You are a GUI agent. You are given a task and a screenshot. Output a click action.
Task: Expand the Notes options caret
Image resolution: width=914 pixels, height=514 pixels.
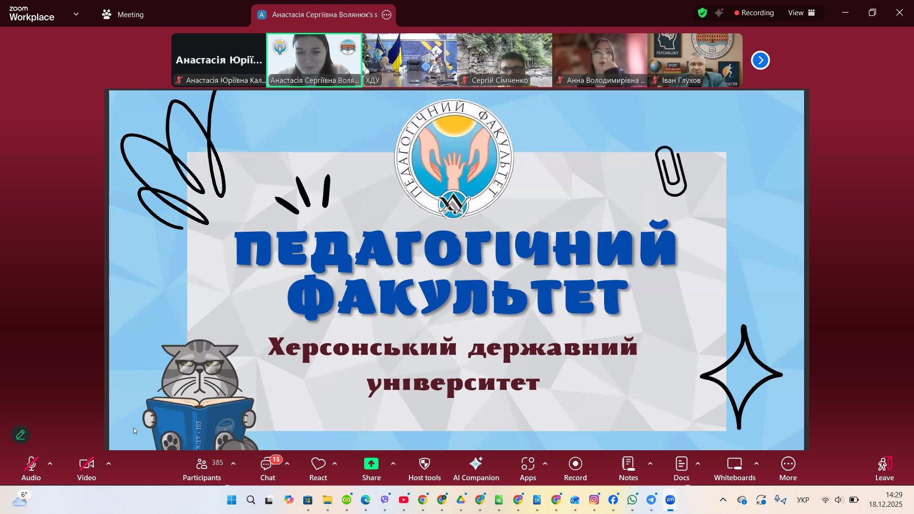tap(650, 464)
